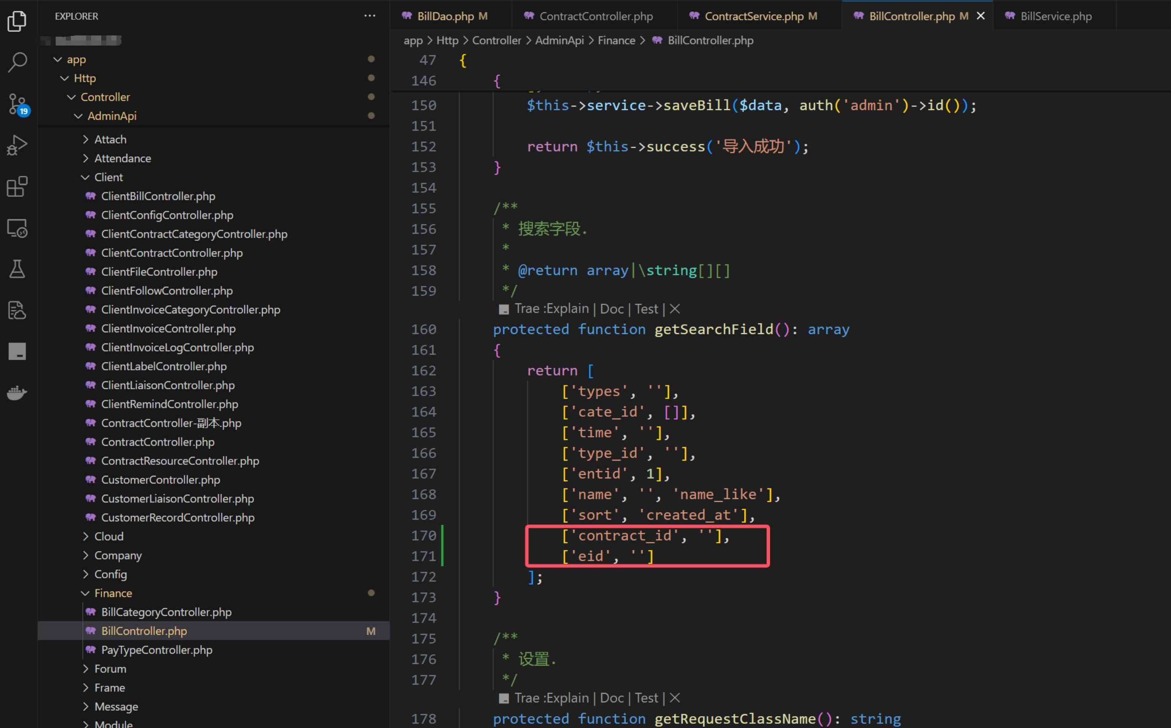
Task: Switch to the ContractController.php tab
Action: 595,16
